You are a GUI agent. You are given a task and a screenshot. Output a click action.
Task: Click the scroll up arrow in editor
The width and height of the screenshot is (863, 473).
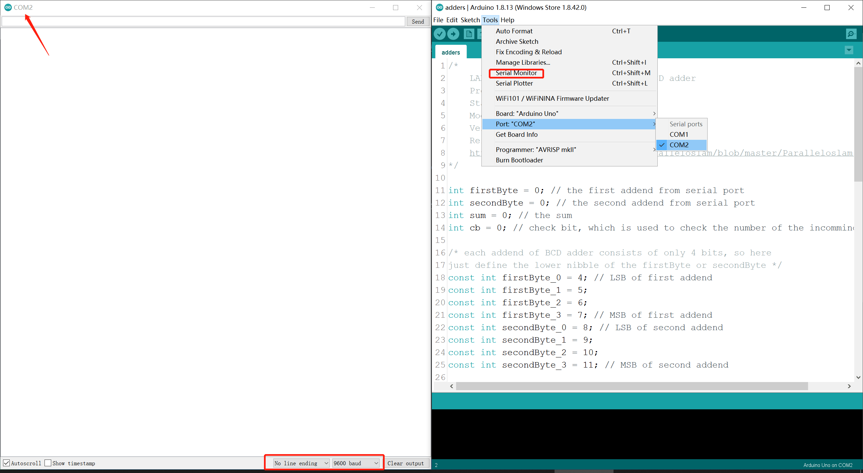click(x=858, y=63)
